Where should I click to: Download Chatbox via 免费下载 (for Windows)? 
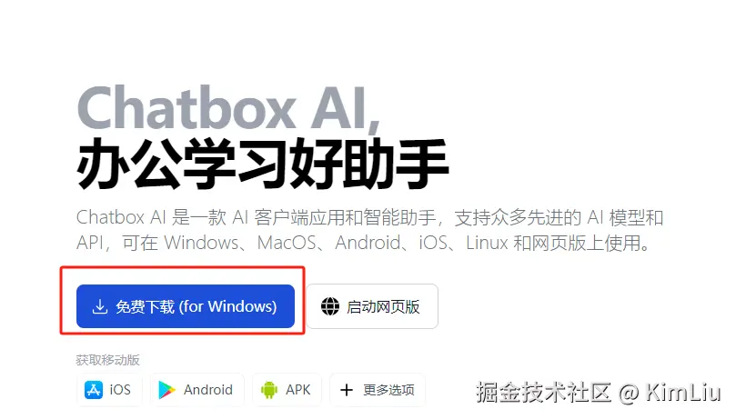tap(186, 306)
